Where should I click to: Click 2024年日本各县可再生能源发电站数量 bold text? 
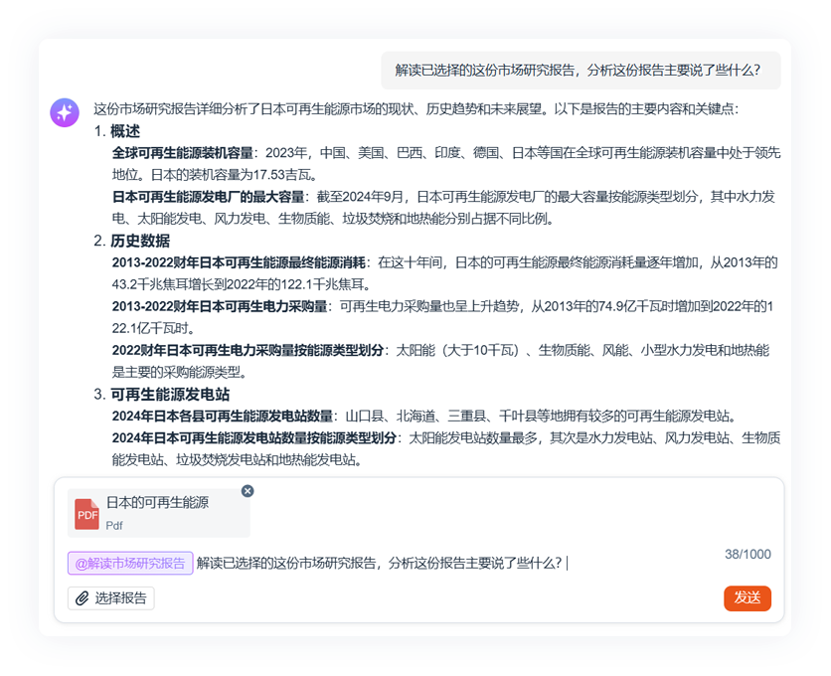[x=221, y=416]
